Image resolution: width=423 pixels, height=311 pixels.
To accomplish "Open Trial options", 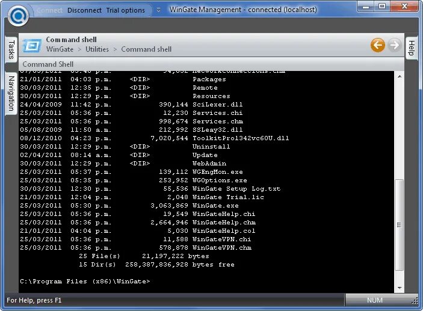I will point(125,10).
